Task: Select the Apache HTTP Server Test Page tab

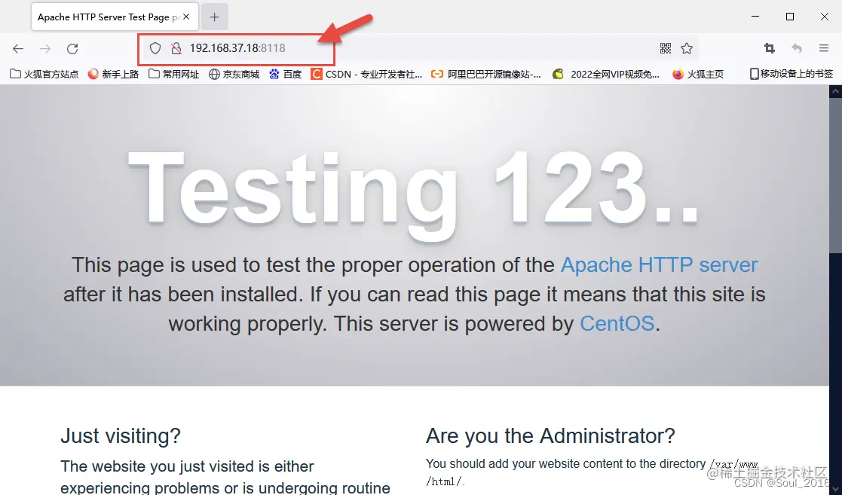Action: tap(115, 17)
